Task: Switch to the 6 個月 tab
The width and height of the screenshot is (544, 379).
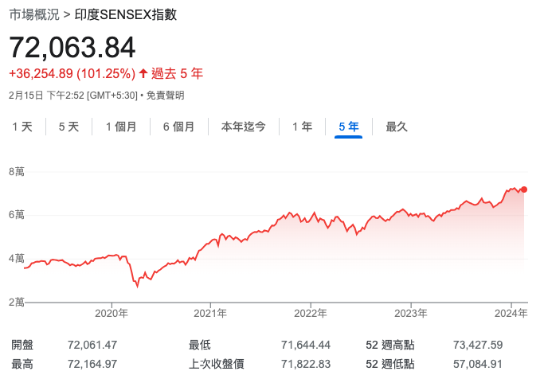Action: point(179,127)
